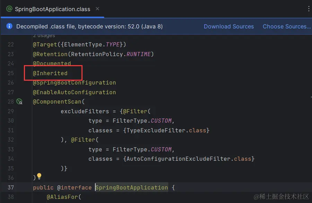Click FilterType.CUSTOM on line 33
The image size is (312, 203).
click(x=142, y=149)
